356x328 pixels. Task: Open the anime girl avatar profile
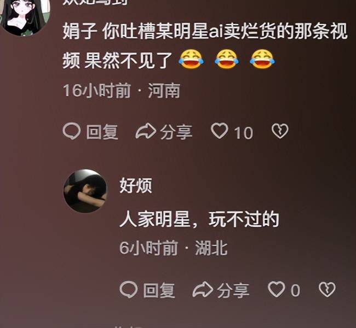tap(25, 16)
